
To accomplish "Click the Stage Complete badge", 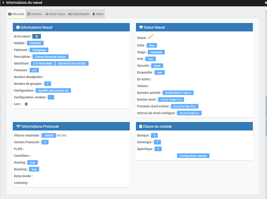I will click(156, 52).
